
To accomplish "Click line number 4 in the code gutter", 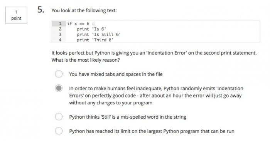I will (x=60, y=40).
